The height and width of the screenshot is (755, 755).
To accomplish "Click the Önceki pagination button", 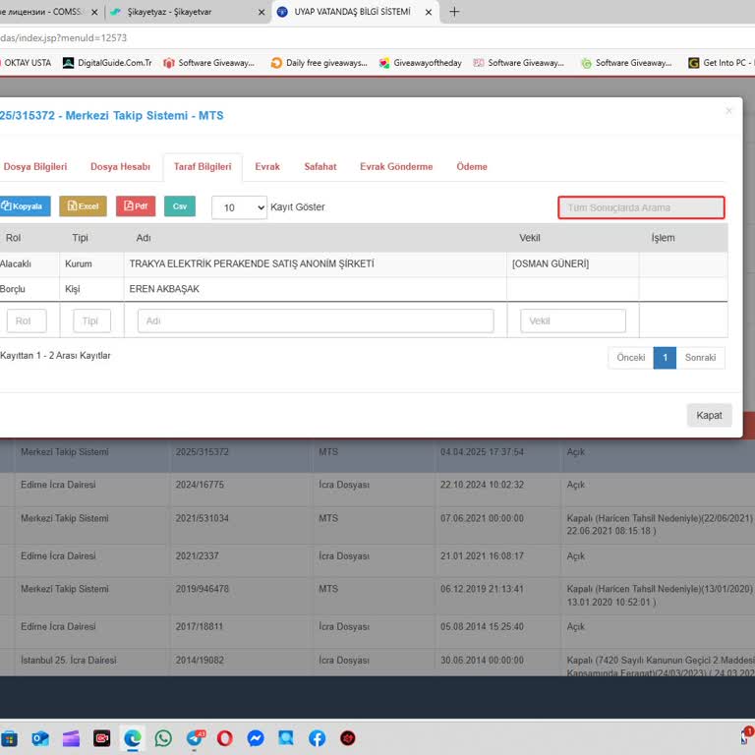I will tap(630, 358).
